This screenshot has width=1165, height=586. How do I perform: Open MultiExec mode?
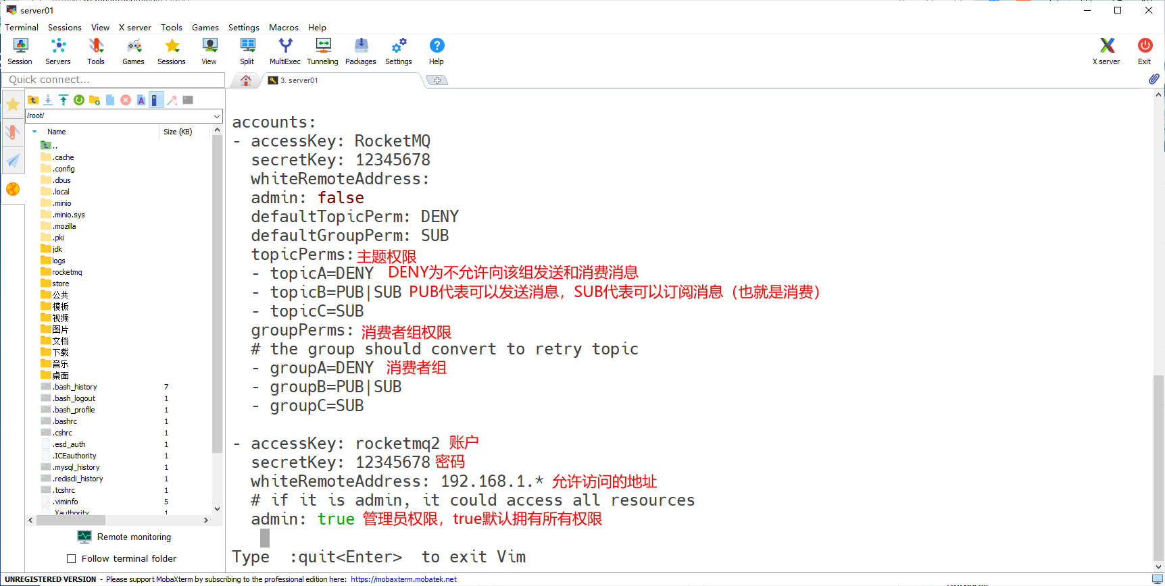285,51
